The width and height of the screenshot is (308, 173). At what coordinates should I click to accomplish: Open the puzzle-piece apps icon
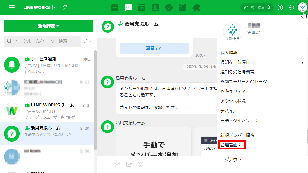click(196, 8)
